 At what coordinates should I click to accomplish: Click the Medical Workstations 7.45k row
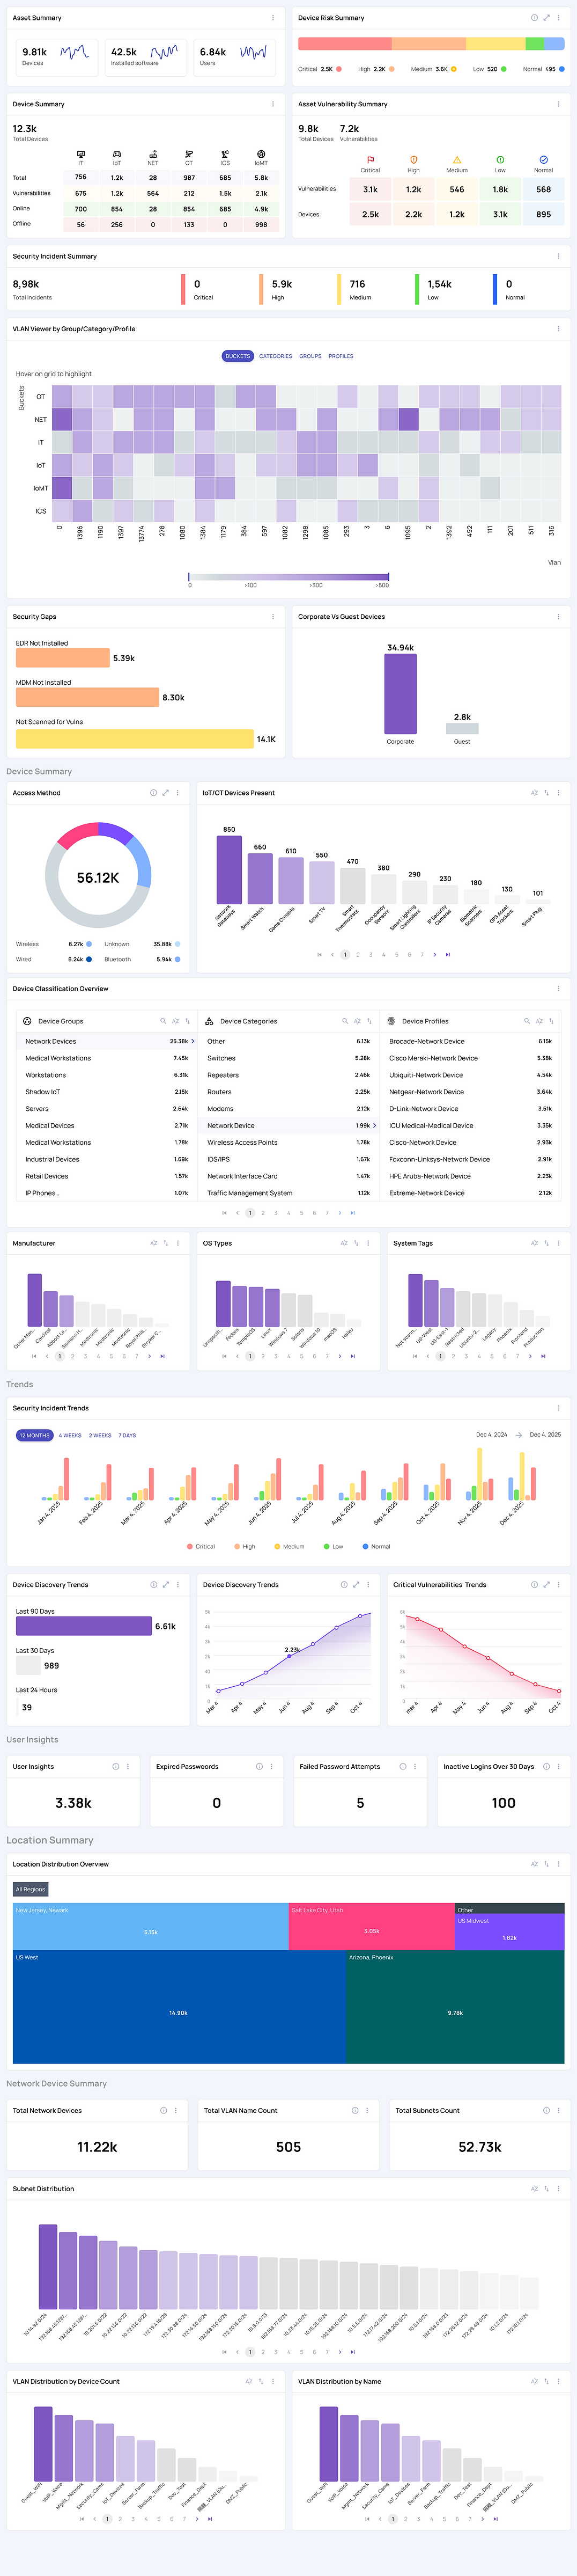pos(106,1058)
